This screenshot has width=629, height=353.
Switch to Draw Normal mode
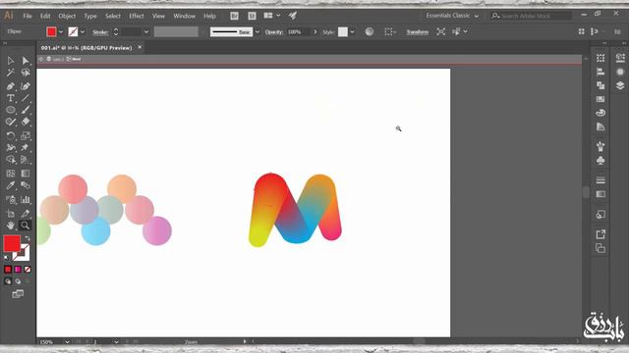click(x=8, y=281)
